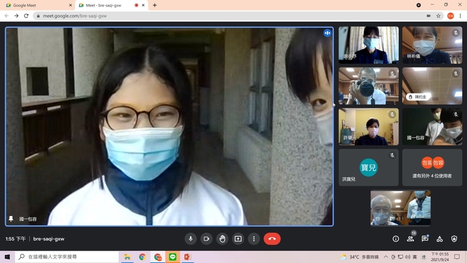Open the activities panel icon

tap(440, 238)
